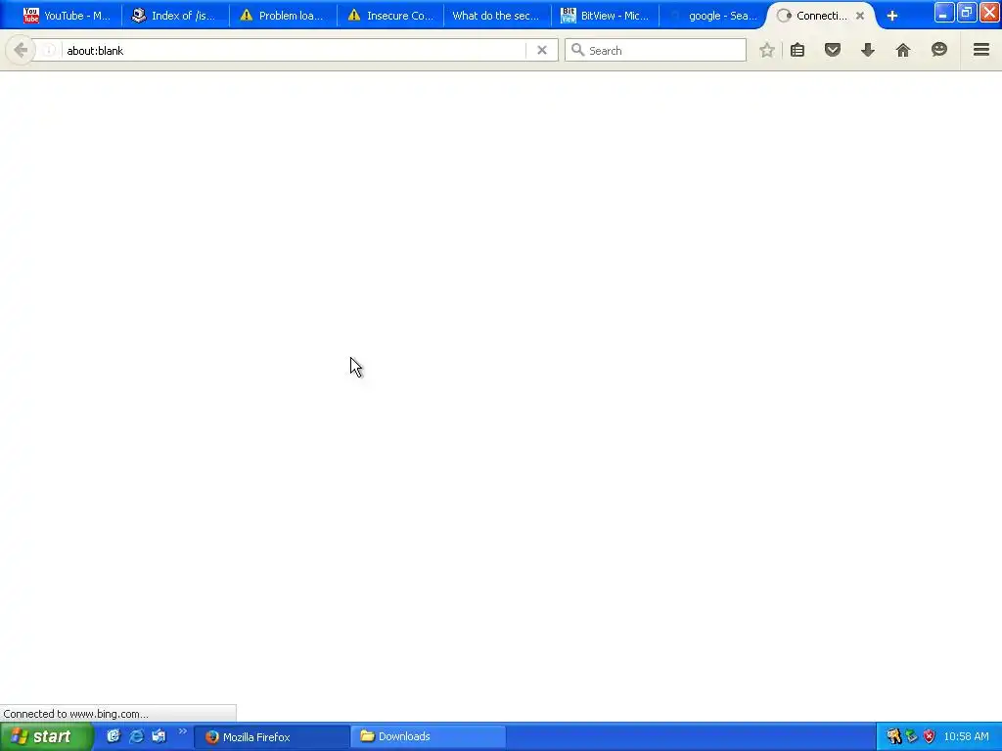Switch to What do the sec... tab
The image size is (1002, 751).
coord(497,16)
